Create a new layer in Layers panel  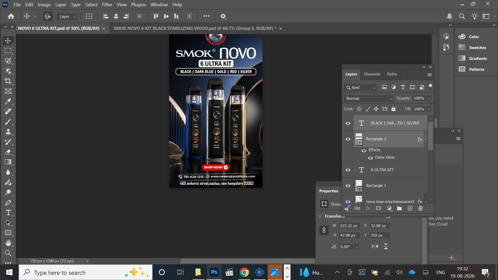pos(410,208)
